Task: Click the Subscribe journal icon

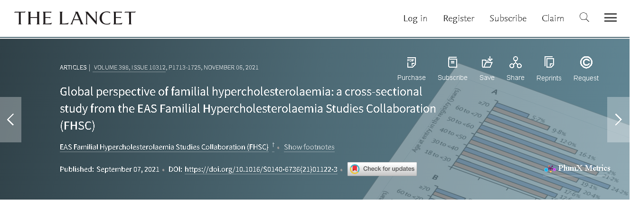Action: coord(452,62)
